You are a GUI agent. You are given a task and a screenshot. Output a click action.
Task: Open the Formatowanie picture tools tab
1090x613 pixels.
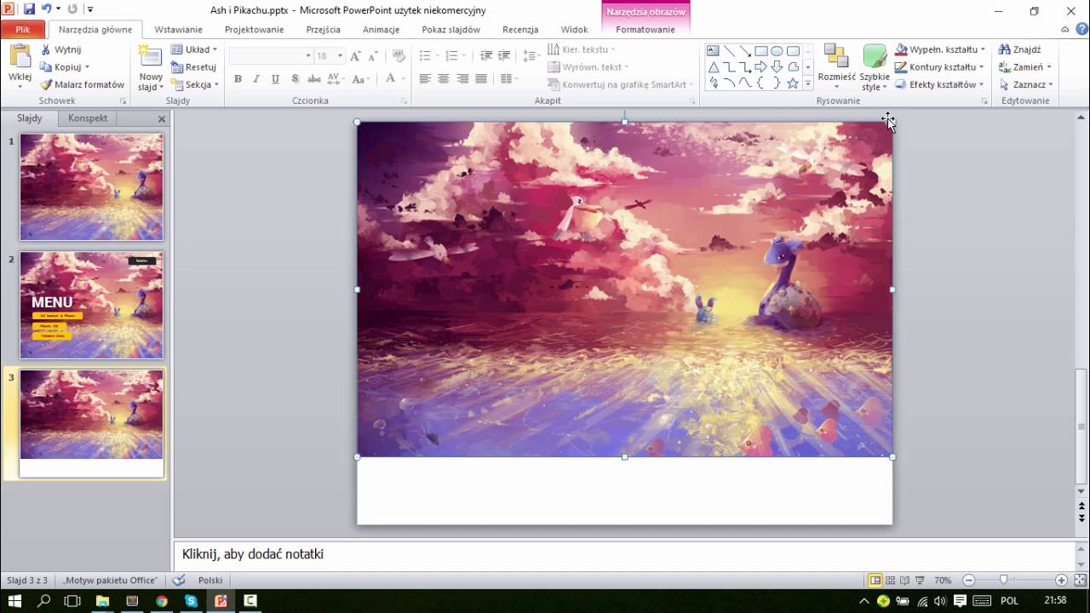(645, 30)
